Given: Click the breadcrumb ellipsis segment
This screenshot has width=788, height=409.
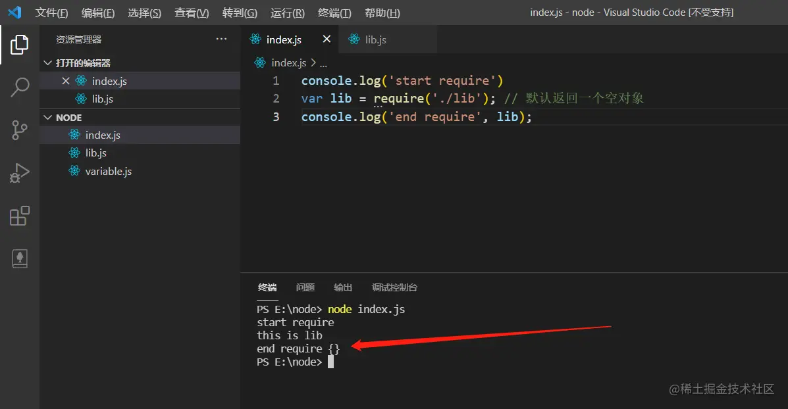Looking at the screenshot, I should click(323, 64).
